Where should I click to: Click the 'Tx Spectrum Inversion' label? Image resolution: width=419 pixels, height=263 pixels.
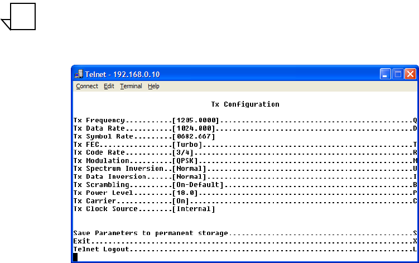pyautogui.click(x=118, y=169)
